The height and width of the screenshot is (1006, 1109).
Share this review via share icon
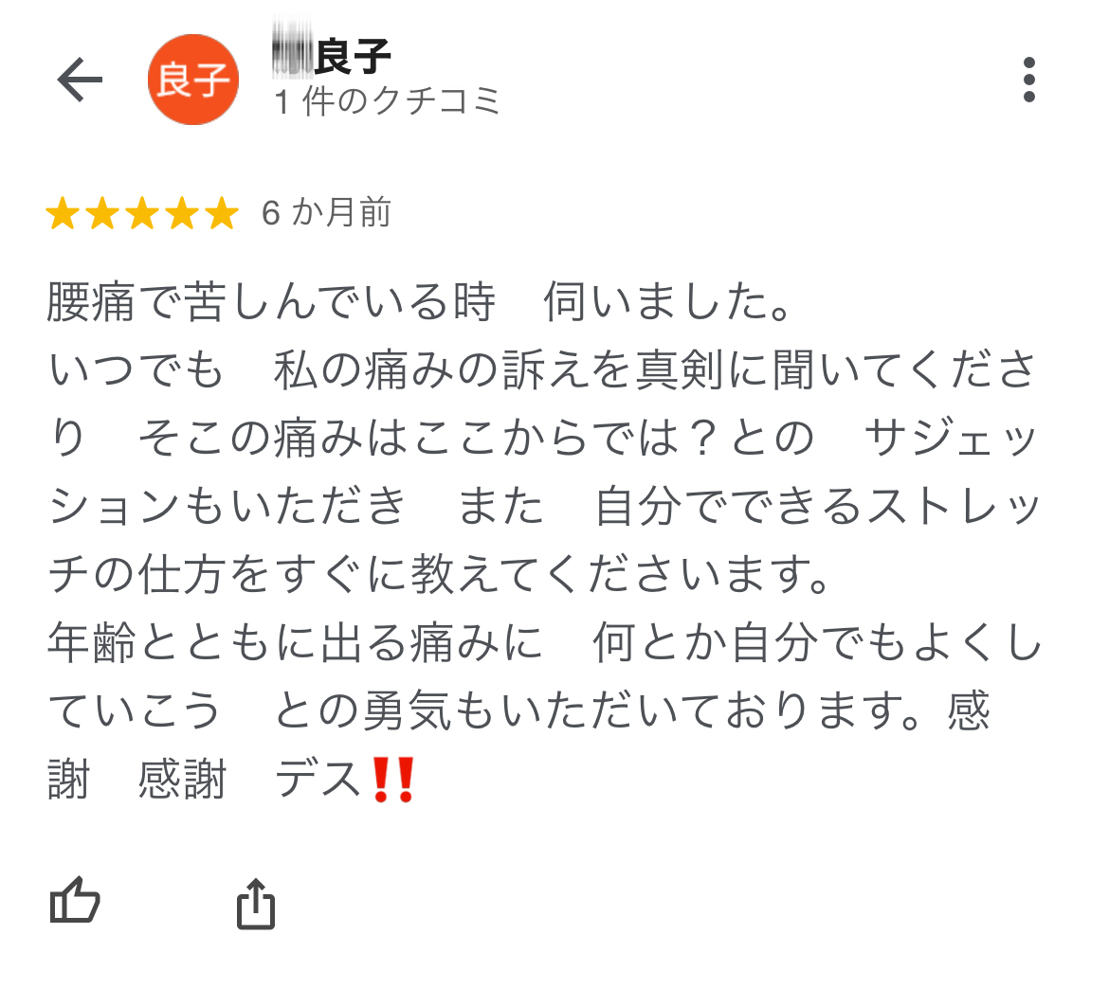pos(255,903)
